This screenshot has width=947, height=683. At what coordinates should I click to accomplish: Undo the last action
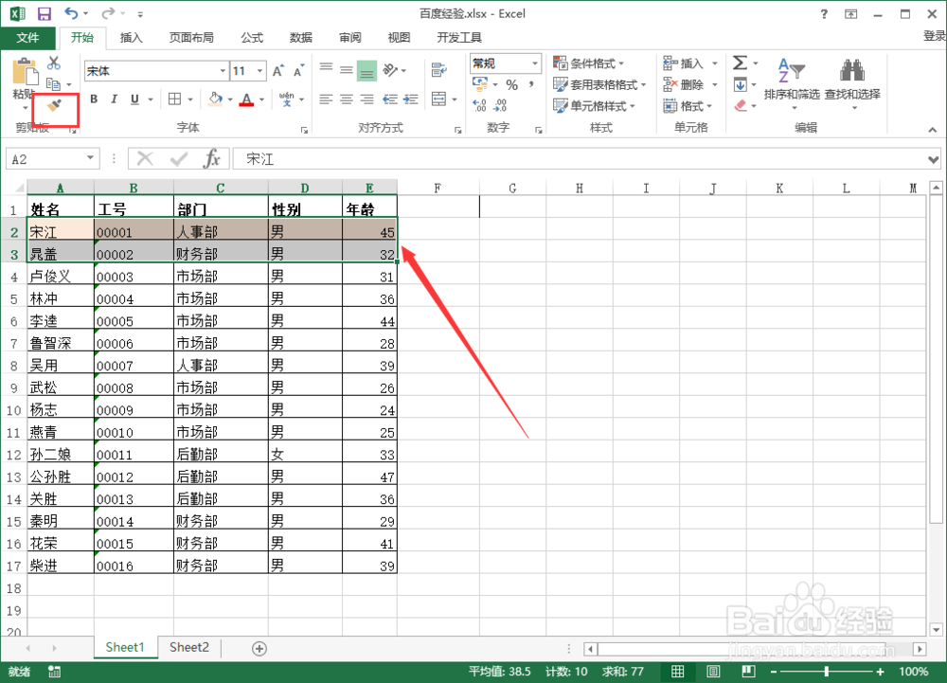71,13
